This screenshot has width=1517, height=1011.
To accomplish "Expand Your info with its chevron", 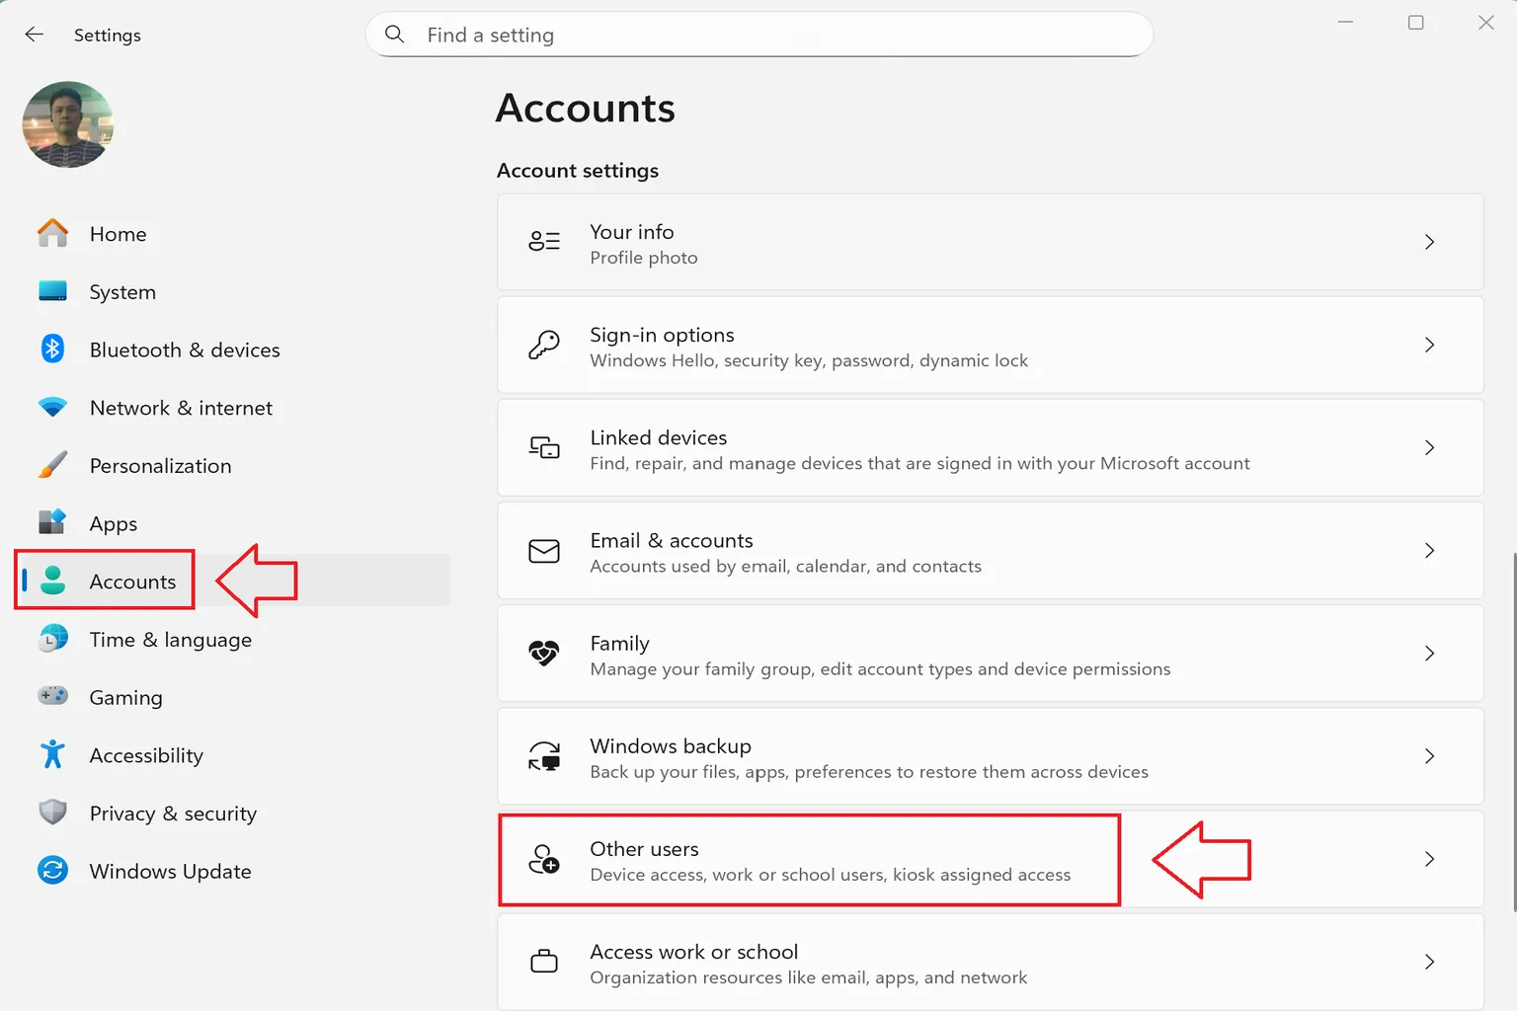I will 1429,242.
